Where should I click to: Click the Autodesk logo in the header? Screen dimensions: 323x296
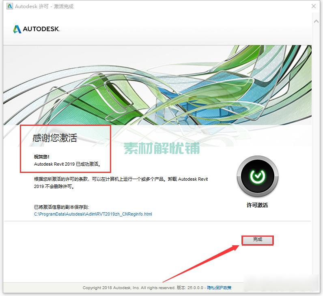tap(37, 29)
